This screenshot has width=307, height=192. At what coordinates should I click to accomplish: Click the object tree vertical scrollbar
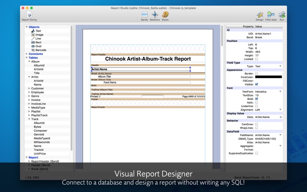(x=71, y=88)
